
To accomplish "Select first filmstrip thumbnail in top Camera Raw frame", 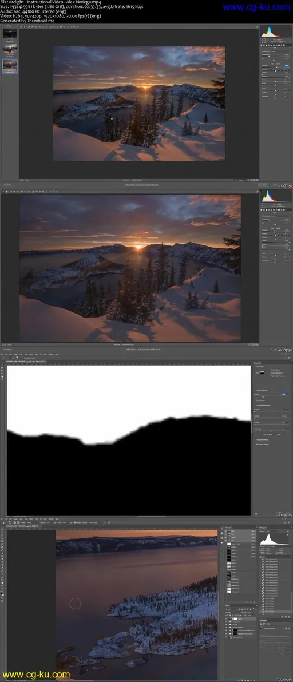I will click(x=10, y=33).
